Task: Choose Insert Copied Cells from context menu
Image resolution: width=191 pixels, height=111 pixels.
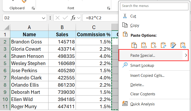Action: click(147, 75)
